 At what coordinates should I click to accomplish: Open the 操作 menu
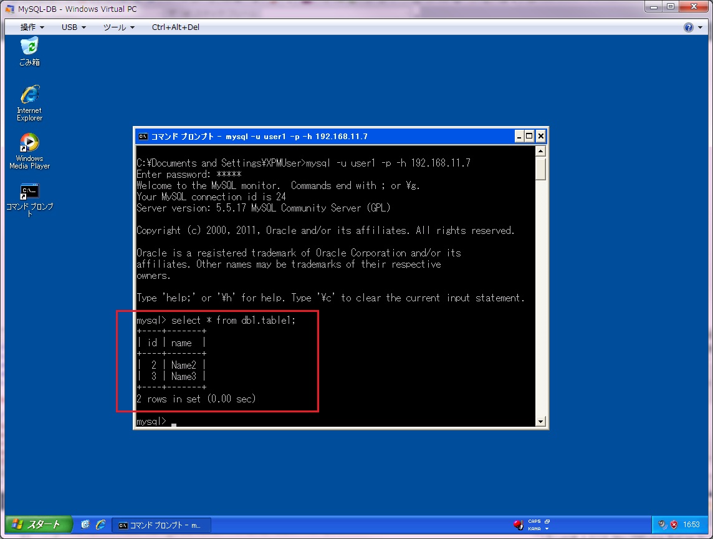pos(32,27)
